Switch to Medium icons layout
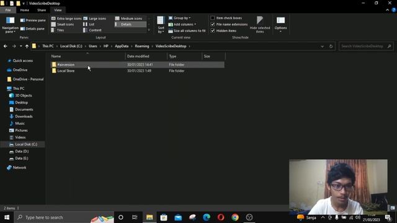This screenshot has height=223, width=397. pos(128,19)
